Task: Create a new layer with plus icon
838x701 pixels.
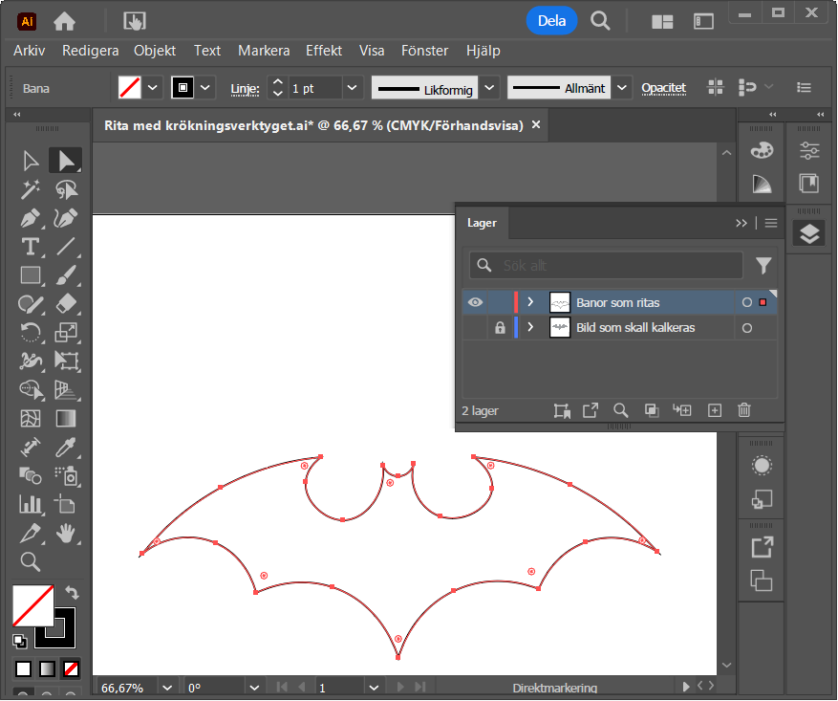Action: point(714,410)
